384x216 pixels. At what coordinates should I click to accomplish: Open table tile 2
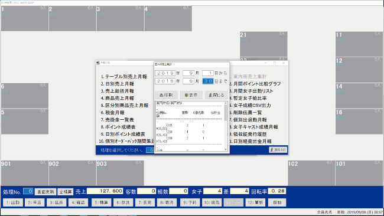point(73,19)
